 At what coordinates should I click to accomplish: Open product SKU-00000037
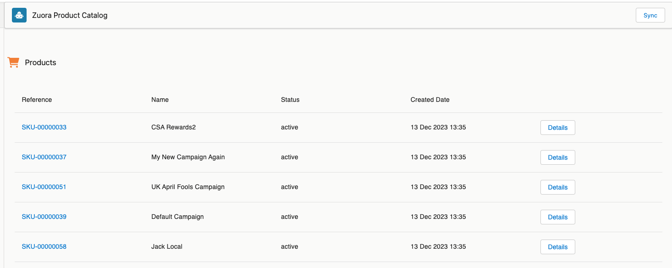[x=44, y=157]
